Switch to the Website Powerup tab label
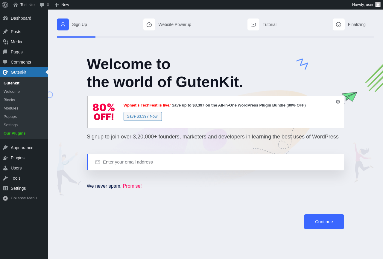This screenshot has width=383, height=259. (x=175, y=24)
